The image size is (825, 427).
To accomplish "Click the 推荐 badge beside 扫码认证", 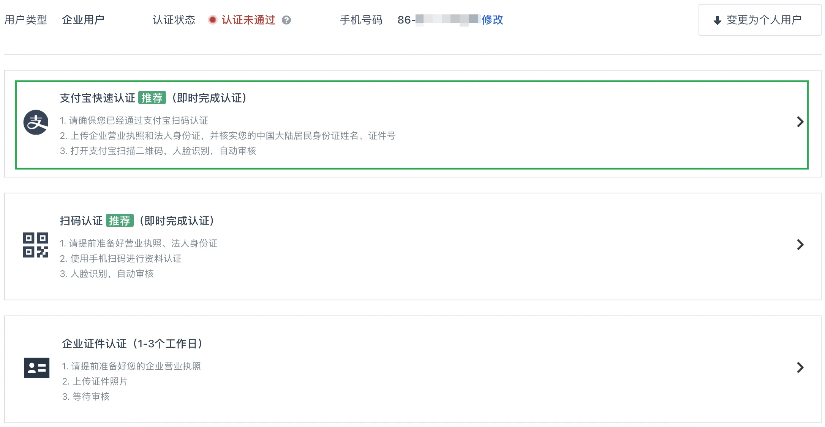I will click(x=120, y=221).
